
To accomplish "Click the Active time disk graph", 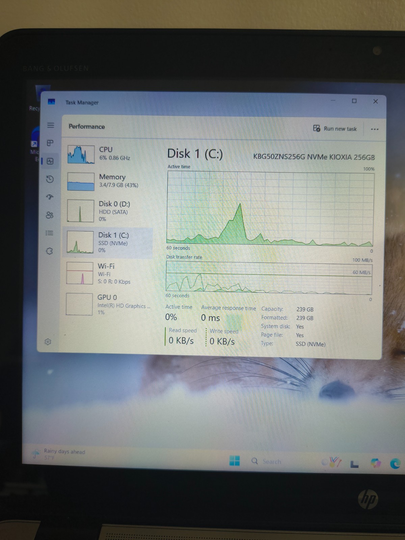I will [x=270, y=208].
